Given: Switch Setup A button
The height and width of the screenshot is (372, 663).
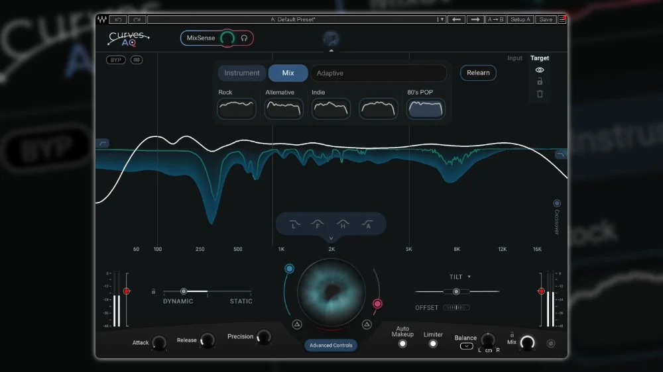Looking at the screenshot, I should coord(520,19).
